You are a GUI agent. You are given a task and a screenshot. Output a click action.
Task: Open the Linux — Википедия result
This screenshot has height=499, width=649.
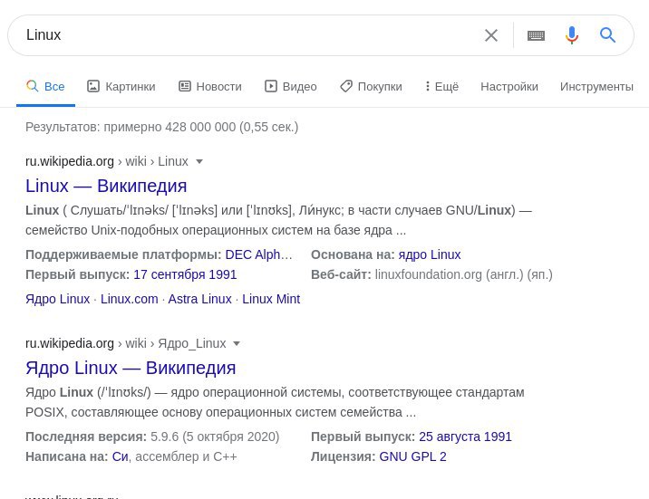click(106, 186)
